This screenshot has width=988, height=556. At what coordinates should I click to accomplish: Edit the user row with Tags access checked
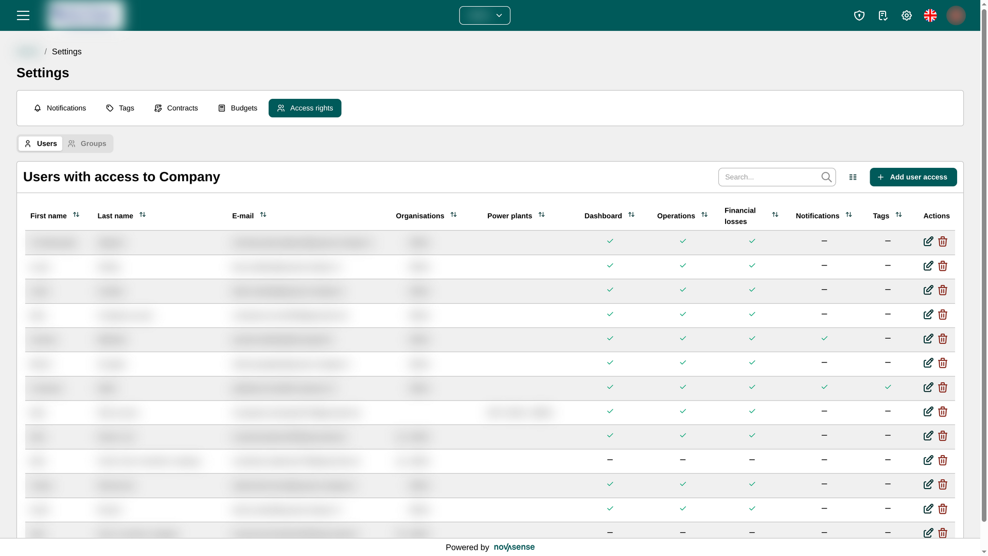coord(928,387)
